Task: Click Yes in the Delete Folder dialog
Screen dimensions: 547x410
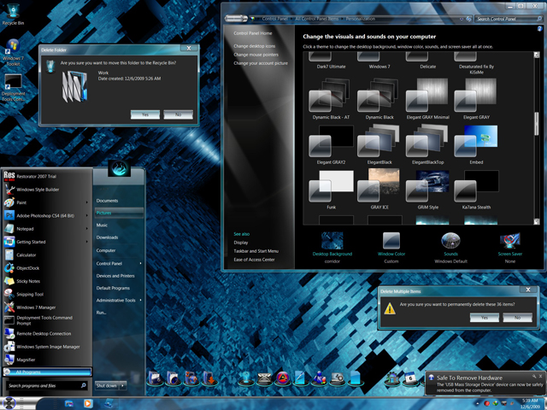Action: pyautogui.click(x=145, y=114)
